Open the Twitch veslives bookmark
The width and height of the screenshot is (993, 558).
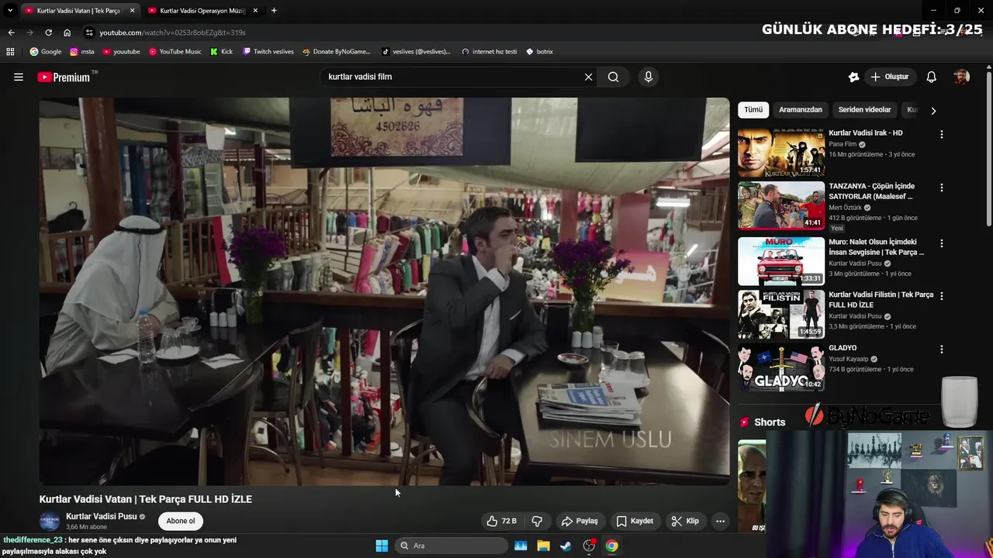[x=268, y=51]
